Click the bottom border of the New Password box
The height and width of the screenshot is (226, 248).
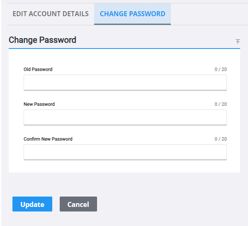tap(125, 125)
